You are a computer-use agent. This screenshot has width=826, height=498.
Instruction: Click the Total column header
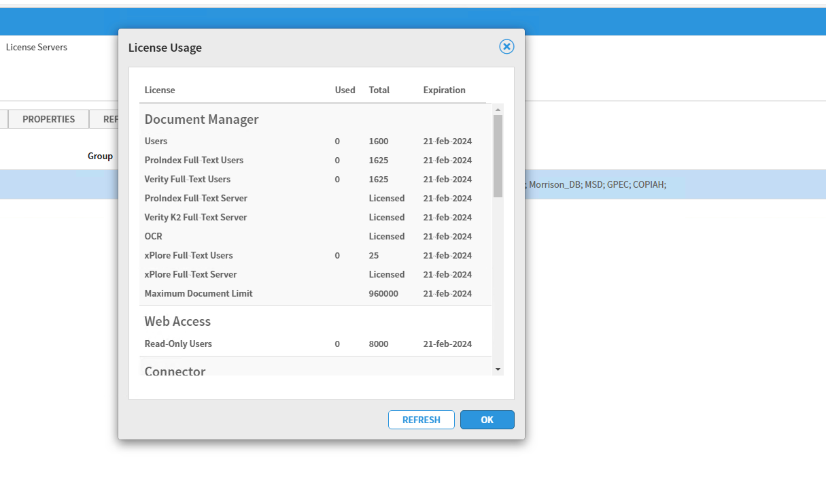point(379,90)
